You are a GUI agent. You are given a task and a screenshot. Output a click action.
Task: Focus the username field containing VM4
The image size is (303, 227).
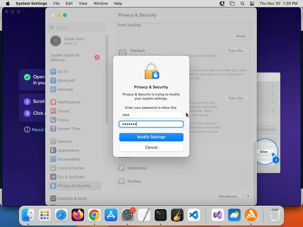tap(151, 115)
